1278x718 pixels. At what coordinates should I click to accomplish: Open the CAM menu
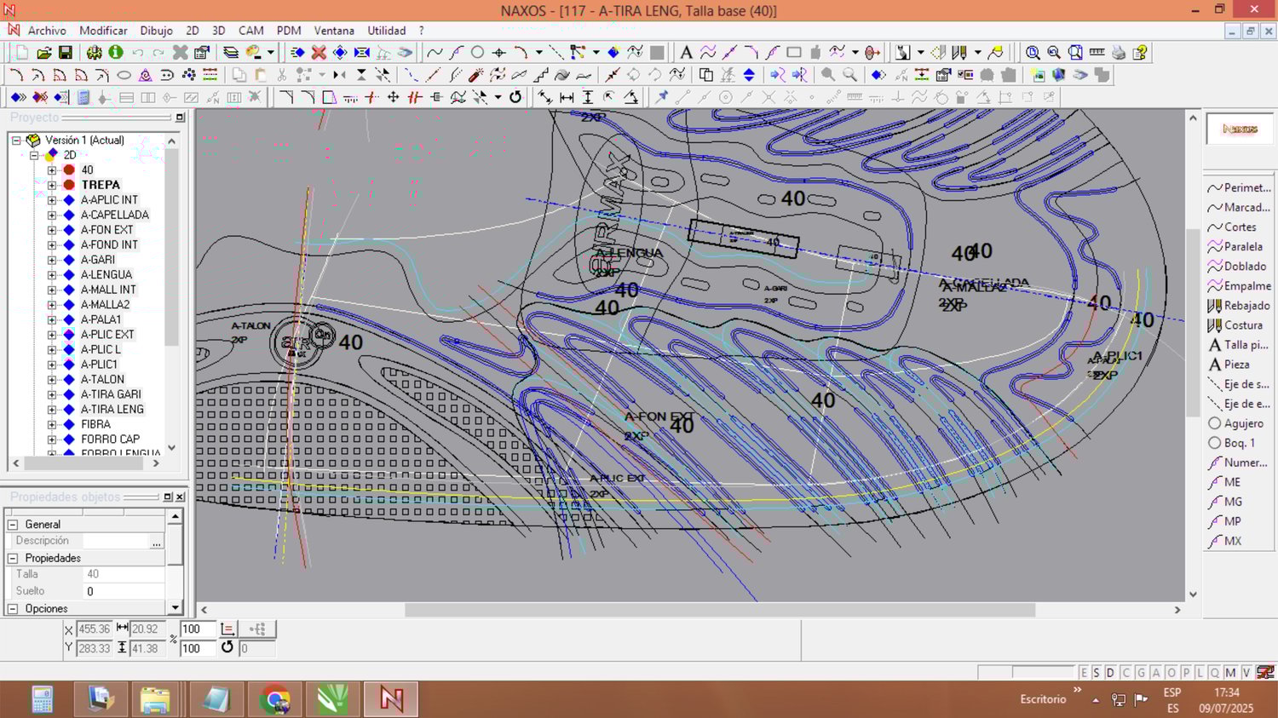[x=250, y=31]
